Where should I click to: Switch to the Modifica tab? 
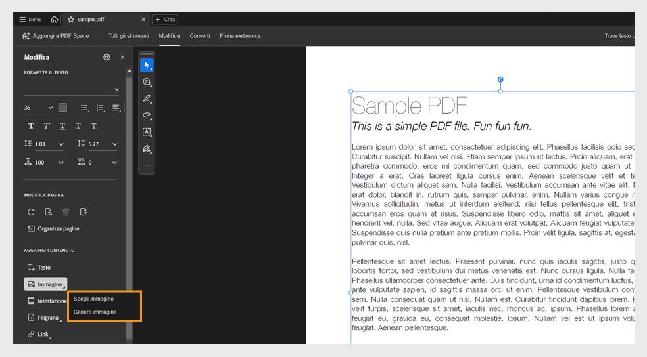(x=169, y=36)
